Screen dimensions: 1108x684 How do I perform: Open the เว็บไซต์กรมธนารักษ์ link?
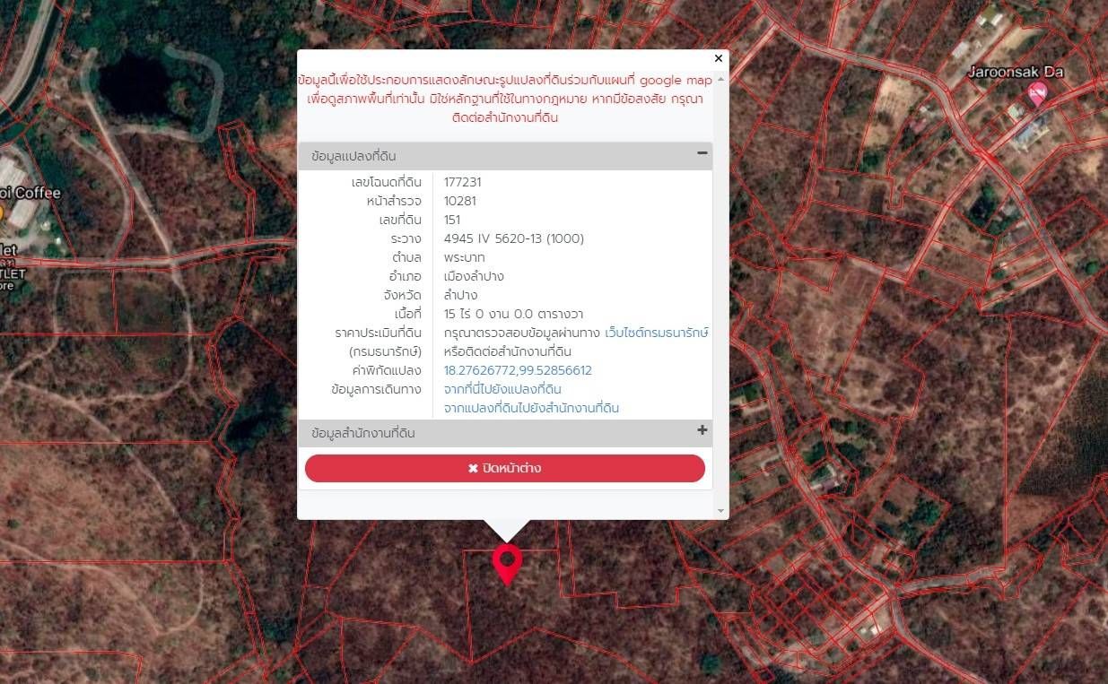click(657, 333)
